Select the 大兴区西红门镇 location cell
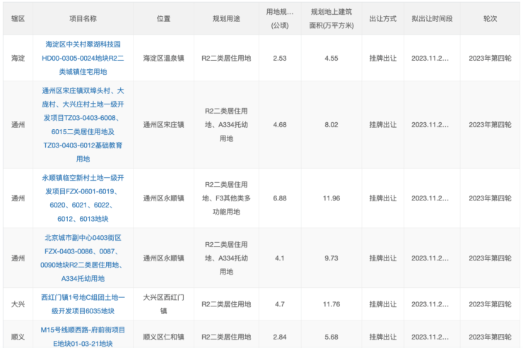 click(x=163, y=304)
